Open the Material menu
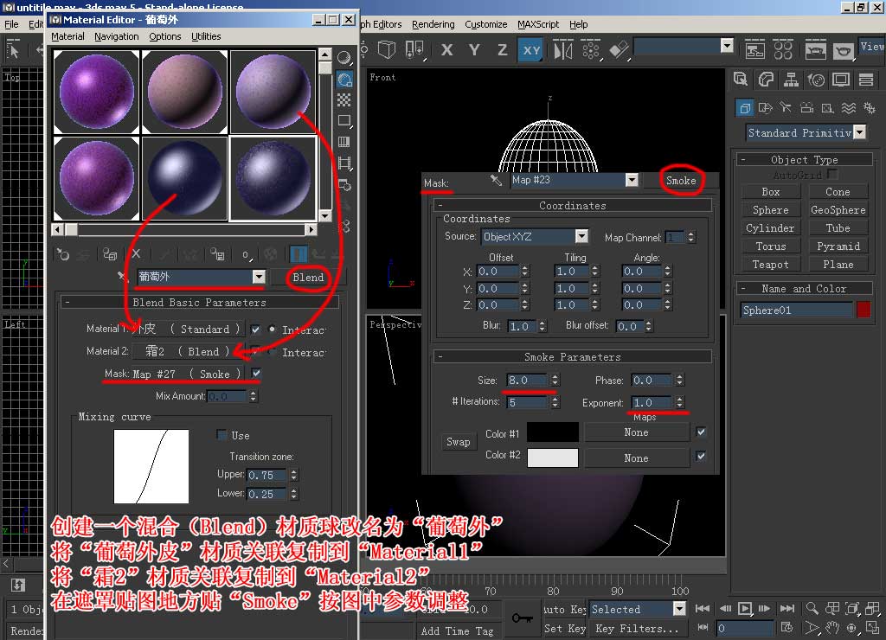The image size is (886, 640). (67, 36)
